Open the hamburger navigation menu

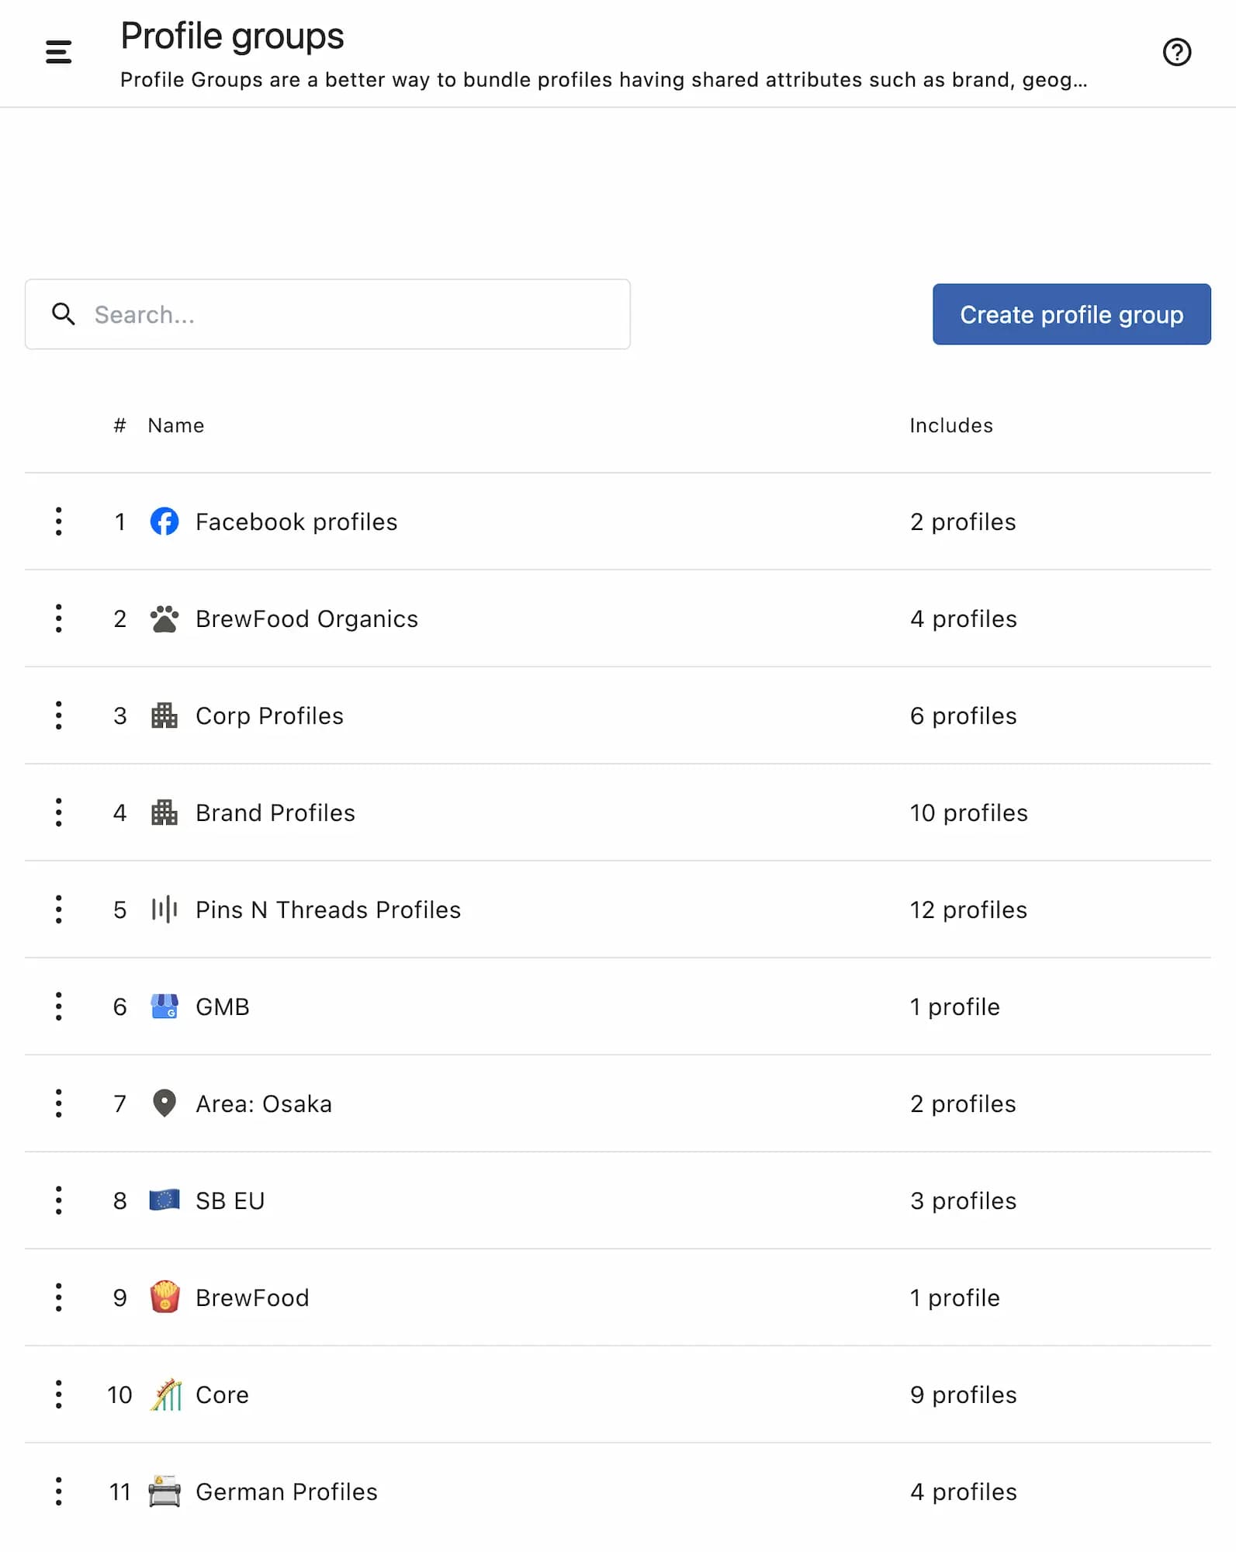click(x=58, y=52)
